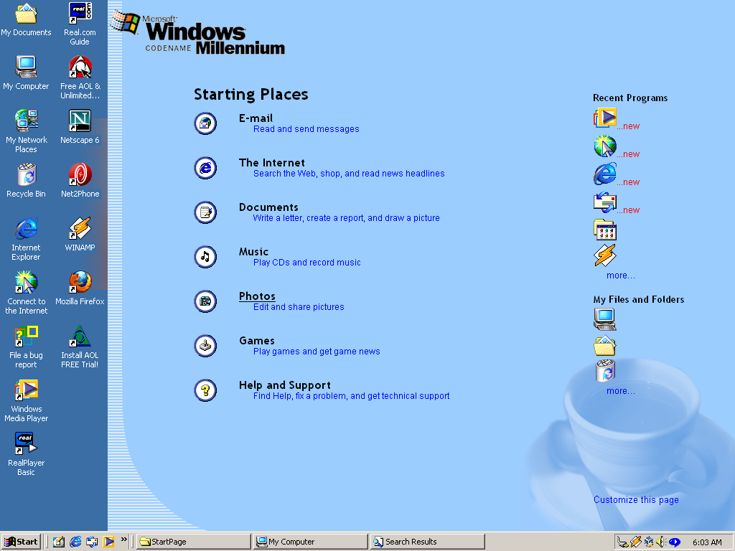Expand the Quick Launch overflow chevron
This screenshot has width=735, height=551.
coord(124,542)
